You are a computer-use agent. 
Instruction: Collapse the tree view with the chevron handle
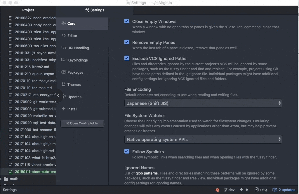click(58, 96)
